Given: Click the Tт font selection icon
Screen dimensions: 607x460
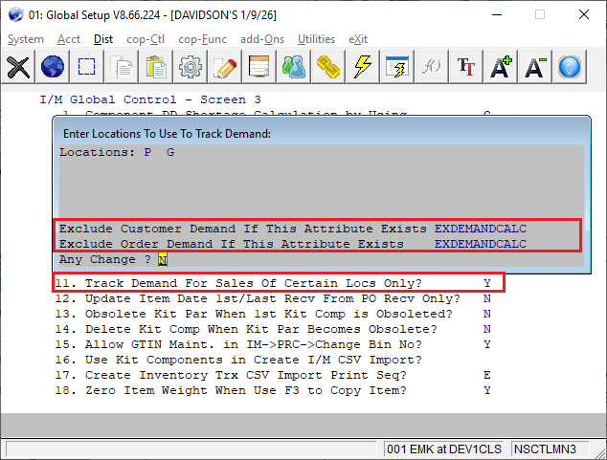Looking at the screenshot, I should point(466,67).
